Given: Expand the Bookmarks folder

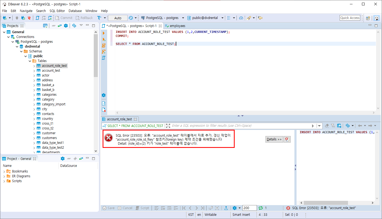Looking at the screenshot, I should (4, 171).
